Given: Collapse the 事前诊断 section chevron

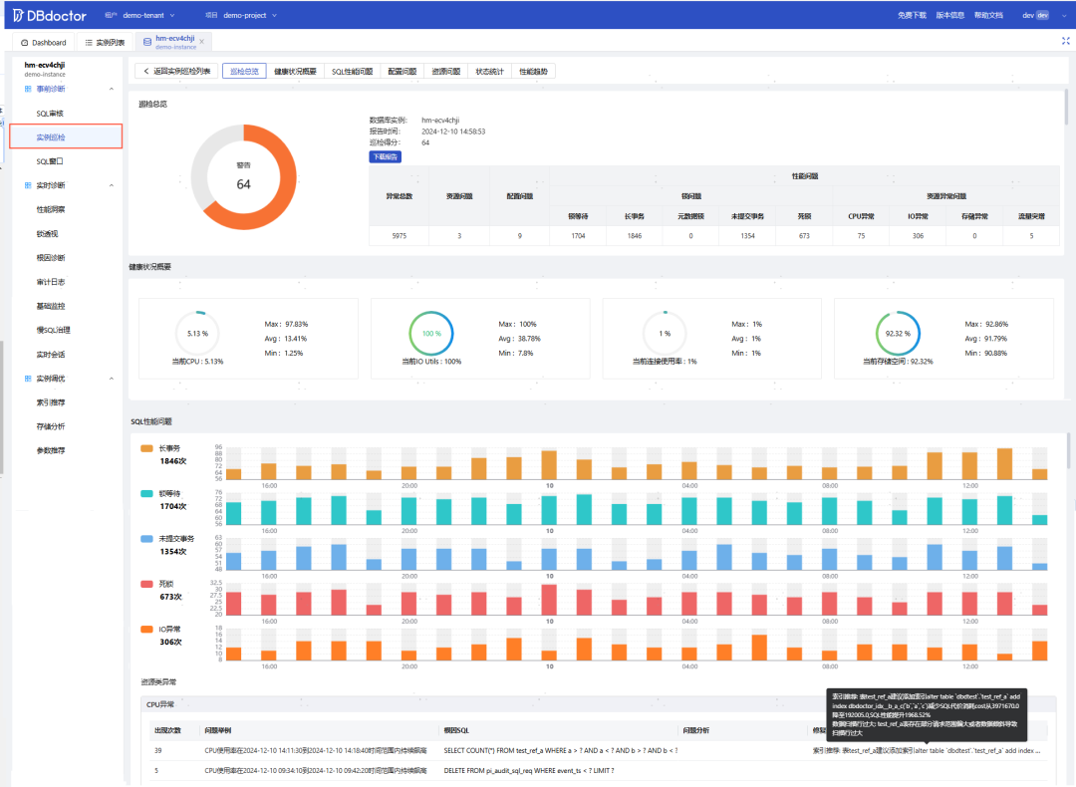Looking at the screenshot, I should tap(112, 89).
